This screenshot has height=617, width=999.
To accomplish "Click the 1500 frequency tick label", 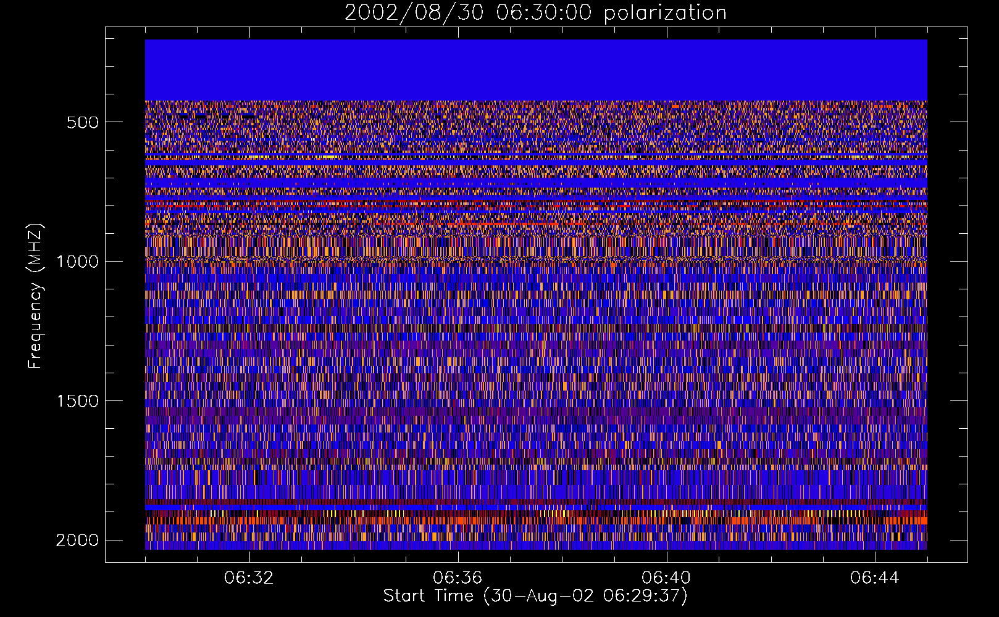I will (x=77, y=401).
